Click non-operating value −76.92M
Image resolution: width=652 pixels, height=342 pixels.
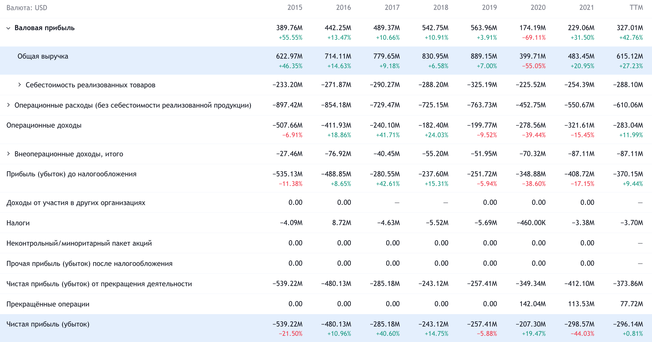(338, 154)
